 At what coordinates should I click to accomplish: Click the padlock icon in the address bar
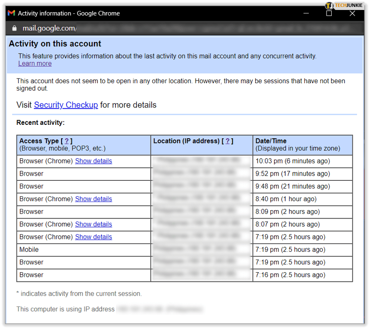(x=14, y=29)
